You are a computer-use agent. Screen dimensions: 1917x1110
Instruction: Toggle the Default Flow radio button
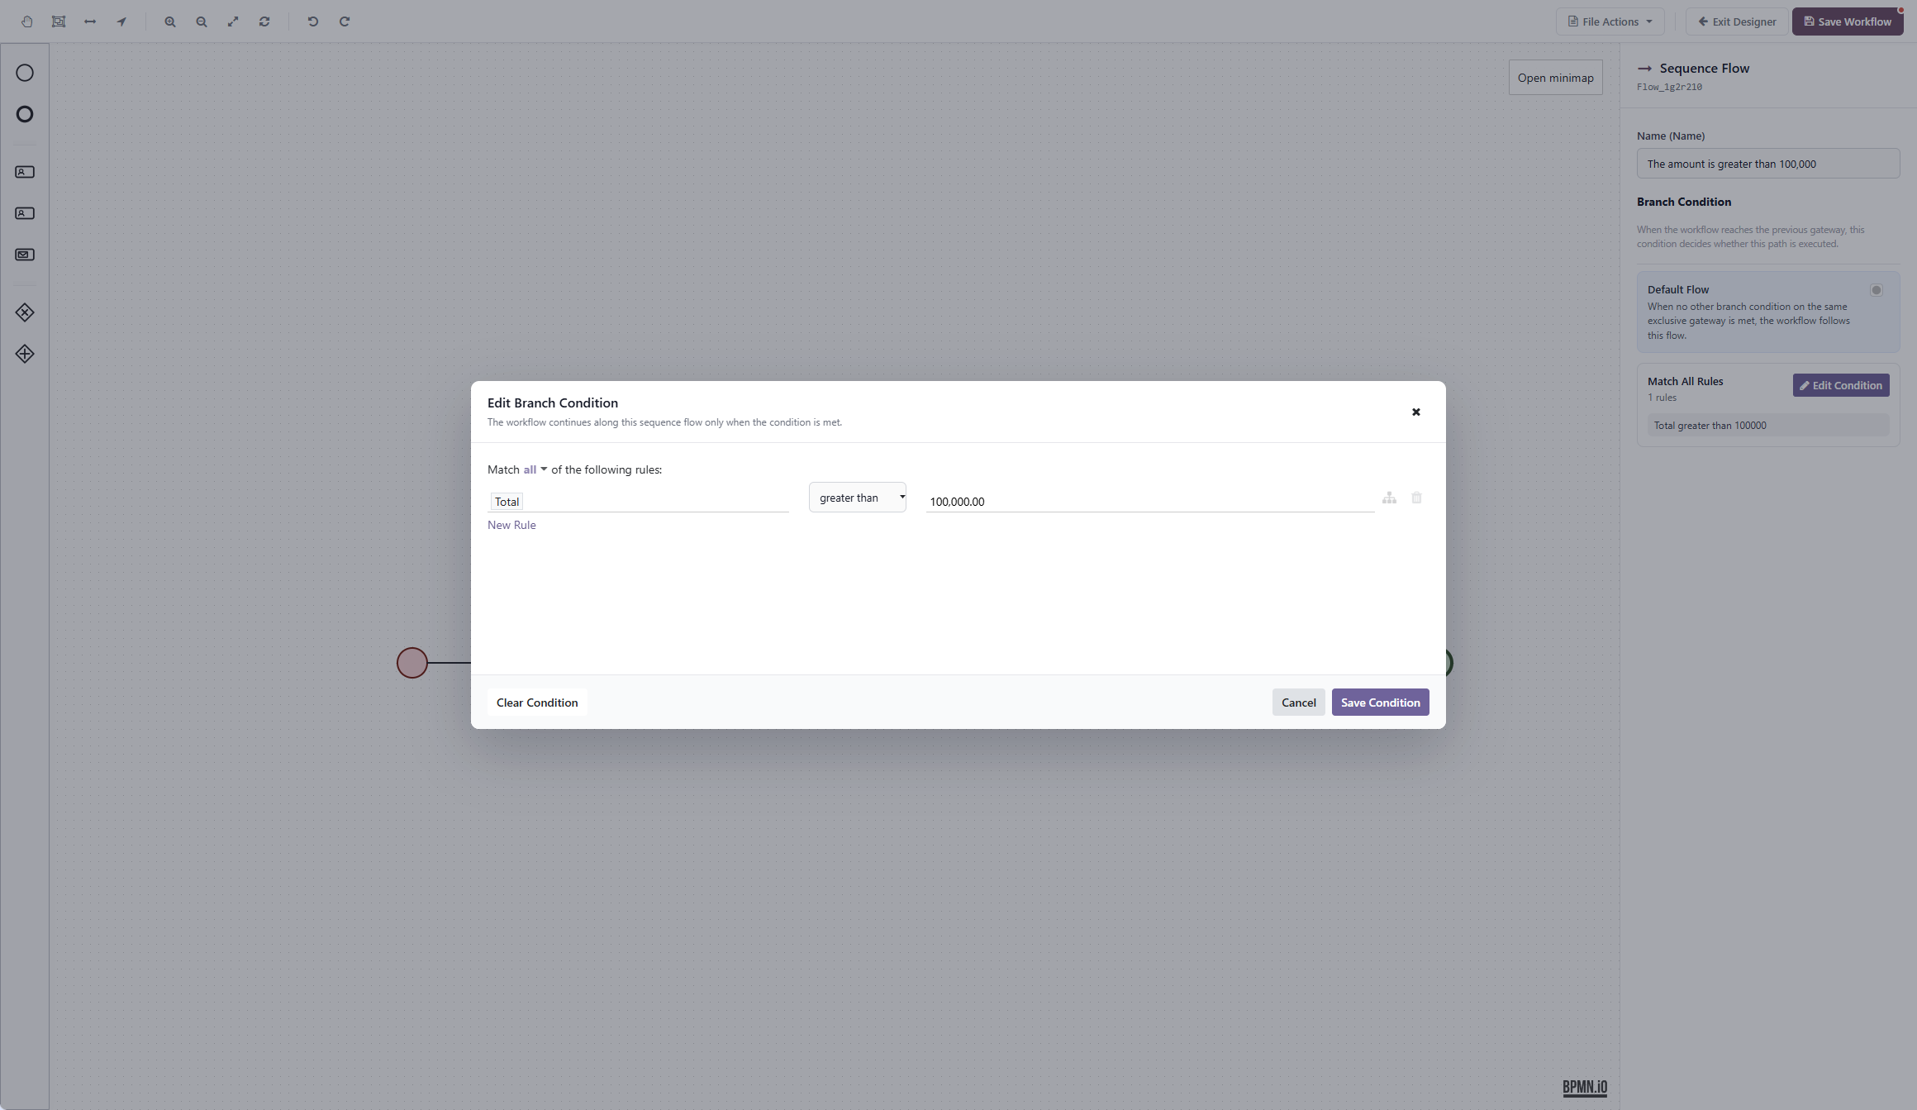tap(1877, 290)
